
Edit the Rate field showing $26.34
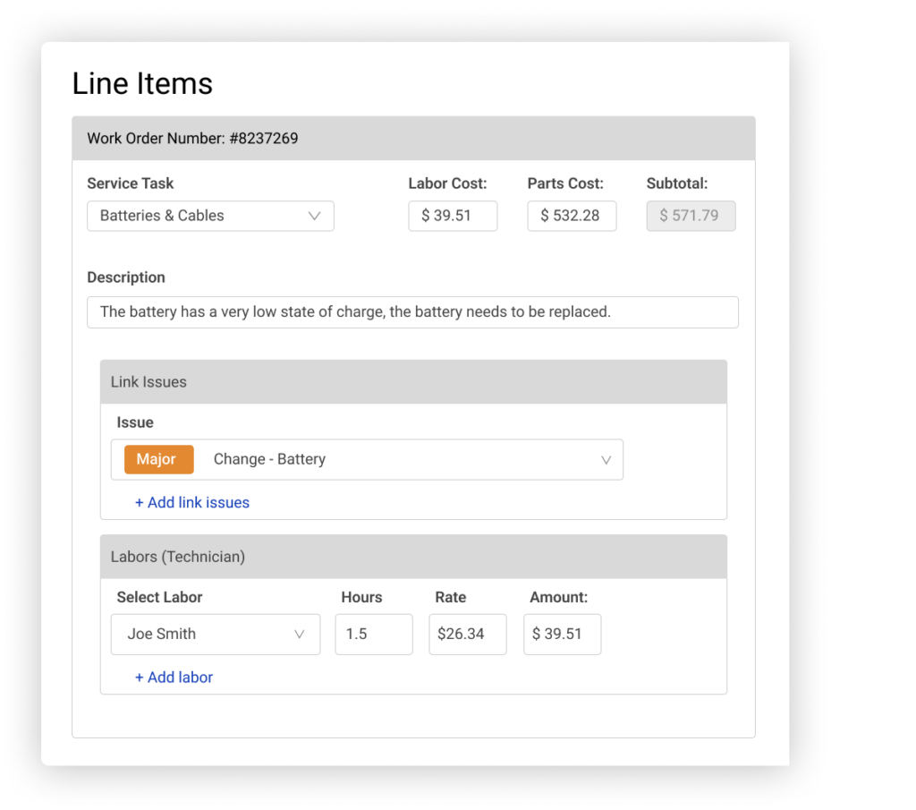tap(467, 634)
